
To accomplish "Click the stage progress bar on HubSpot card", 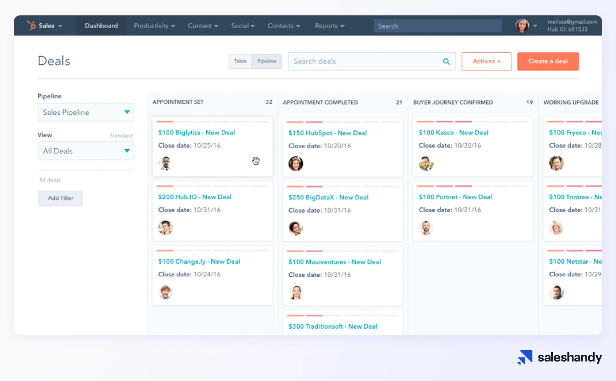I will point(343,122).
